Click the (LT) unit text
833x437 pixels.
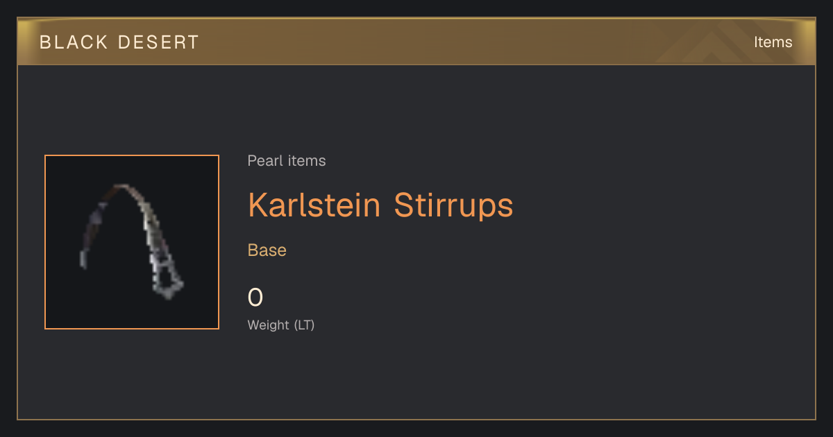pyautogui.click(x=304, y=325)
